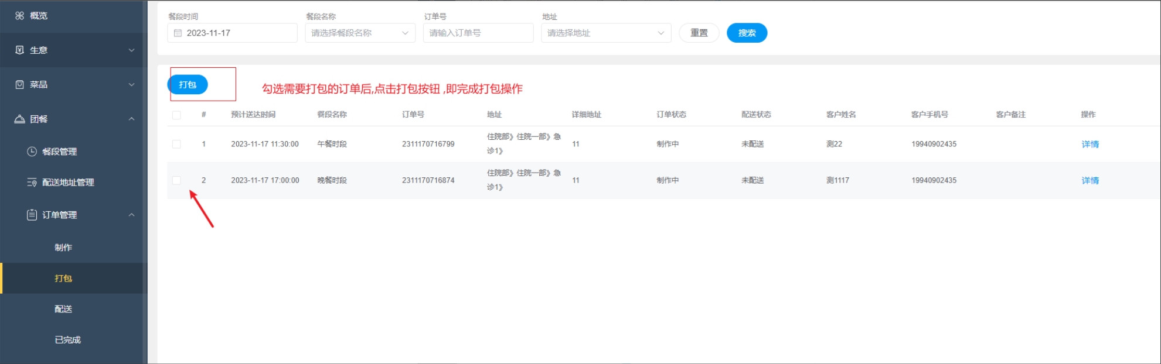Focus the 订单号 input field
This screenshot has width=1161, height=364.
click(478, 33)
